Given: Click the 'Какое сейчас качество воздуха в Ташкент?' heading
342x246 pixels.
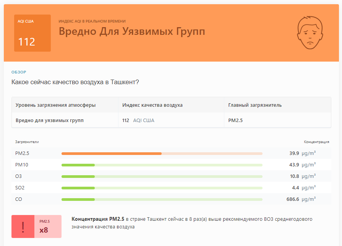Looking at the screenshot, I should pyautogui.click(x=75, y=82).
